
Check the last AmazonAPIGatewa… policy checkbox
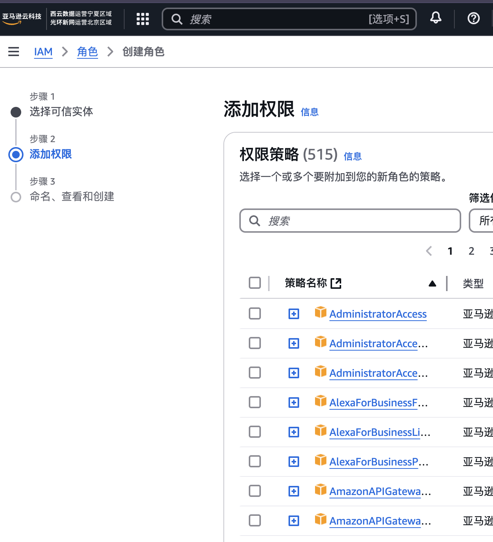tap(255, 520)
